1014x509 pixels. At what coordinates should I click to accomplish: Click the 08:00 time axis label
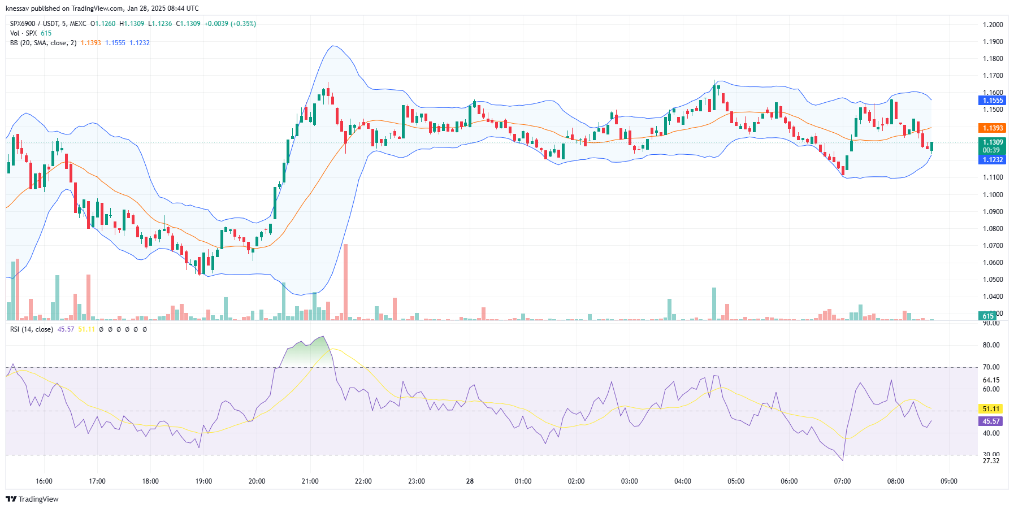tap(895, 481)
